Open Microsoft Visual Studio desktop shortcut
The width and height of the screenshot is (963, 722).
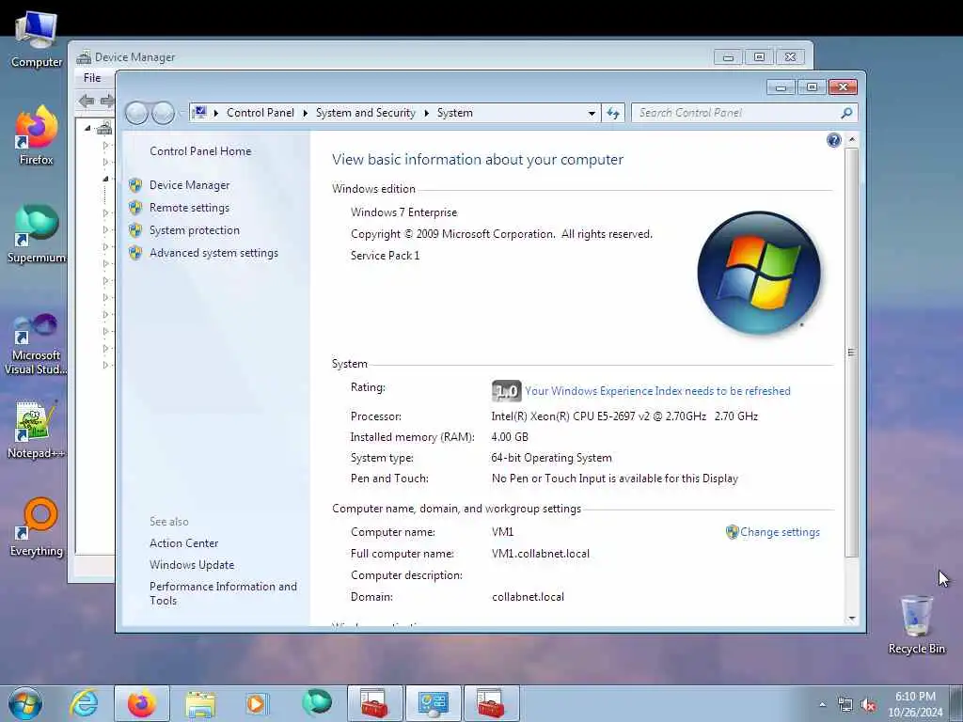coord(37,344)
